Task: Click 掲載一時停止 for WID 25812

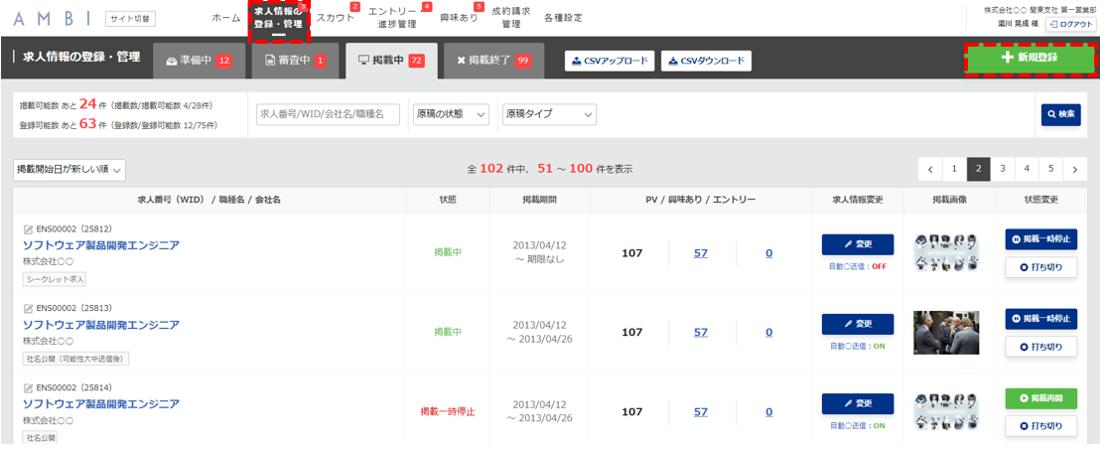Action: [1041, 239]
